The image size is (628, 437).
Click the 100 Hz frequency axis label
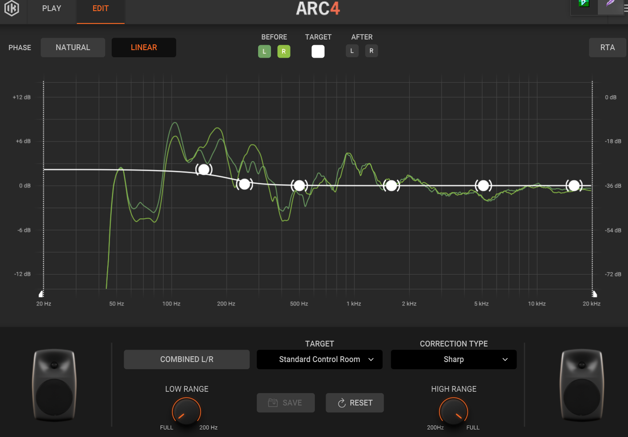171,304
